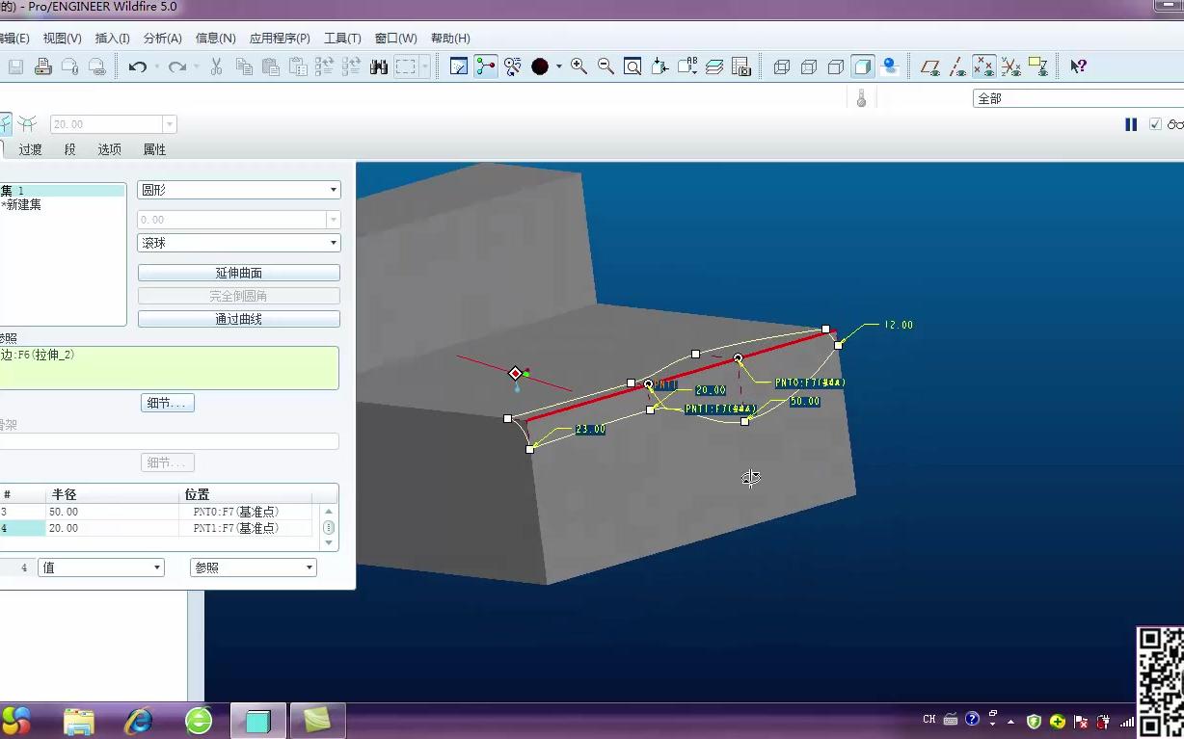This screenshot has width=1184, height=739.
Task: Switch to Shading display mode
Action: [x=863, y=66]
